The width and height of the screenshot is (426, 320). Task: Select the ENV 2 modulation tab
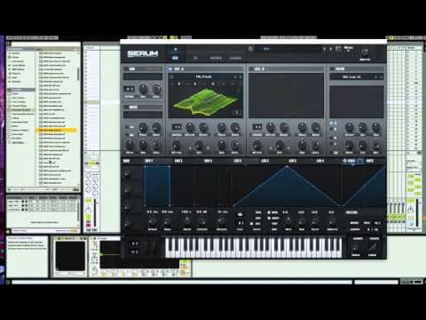178,161
